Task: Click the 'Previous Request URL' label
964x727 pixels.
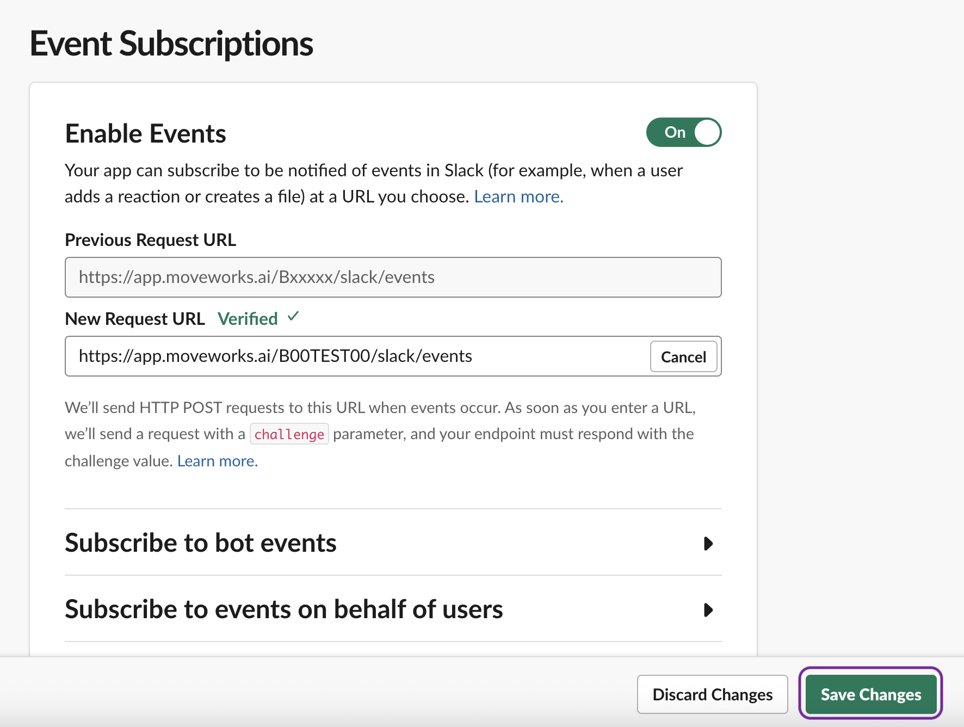Action: 150,240
